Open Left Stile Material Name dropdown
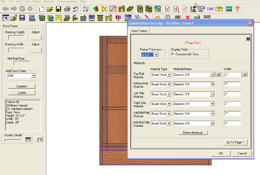The image size is (260, 175). pyautogui.click(x=212, y=94)
